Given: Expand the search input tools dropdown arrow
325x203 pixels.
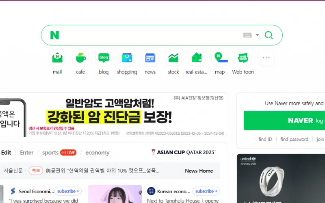Looking at the screenshot, I should coord(257,35).
